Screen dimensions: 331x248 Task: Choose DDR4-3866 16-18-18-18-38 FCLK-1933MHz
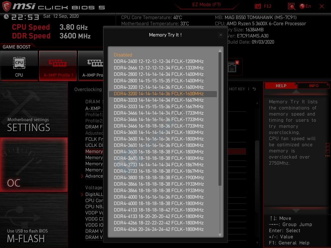(x=163, y=184)
